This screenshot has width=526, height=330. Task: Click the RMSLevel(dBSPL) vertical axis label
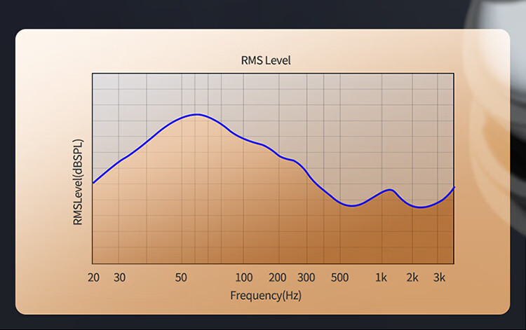coord(78,182)
